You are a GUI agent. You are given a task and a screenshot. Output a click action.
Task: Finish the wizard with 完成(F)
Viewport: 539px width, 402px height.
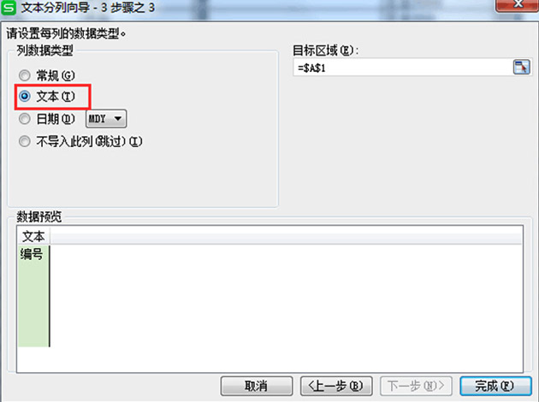tap(495, 386)
